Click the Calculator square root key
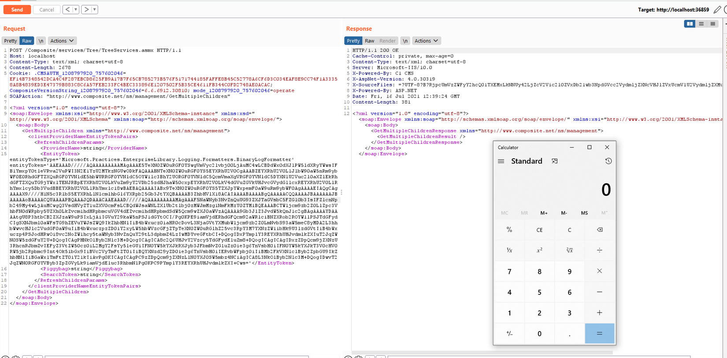This screenshot has width=727, height=358. (x=569, y=250)
